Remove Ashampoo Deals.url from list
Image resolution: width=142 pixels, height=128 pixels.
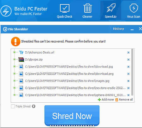point(128,53)
